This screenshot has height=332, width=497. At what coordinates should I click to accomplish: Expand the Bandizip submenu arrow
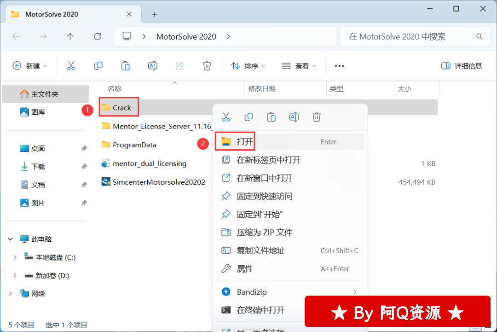355,292
